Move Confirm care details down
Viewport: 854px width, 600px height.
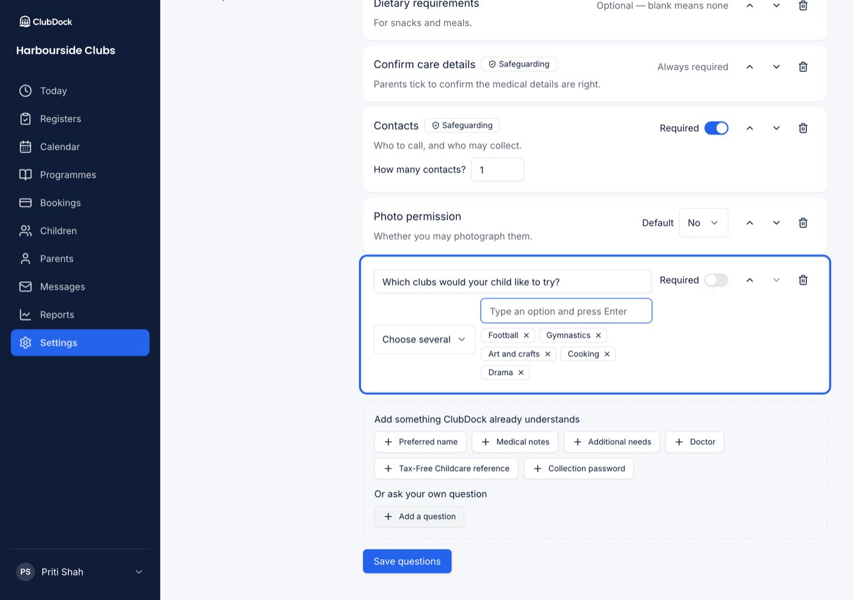click(777, 67)
